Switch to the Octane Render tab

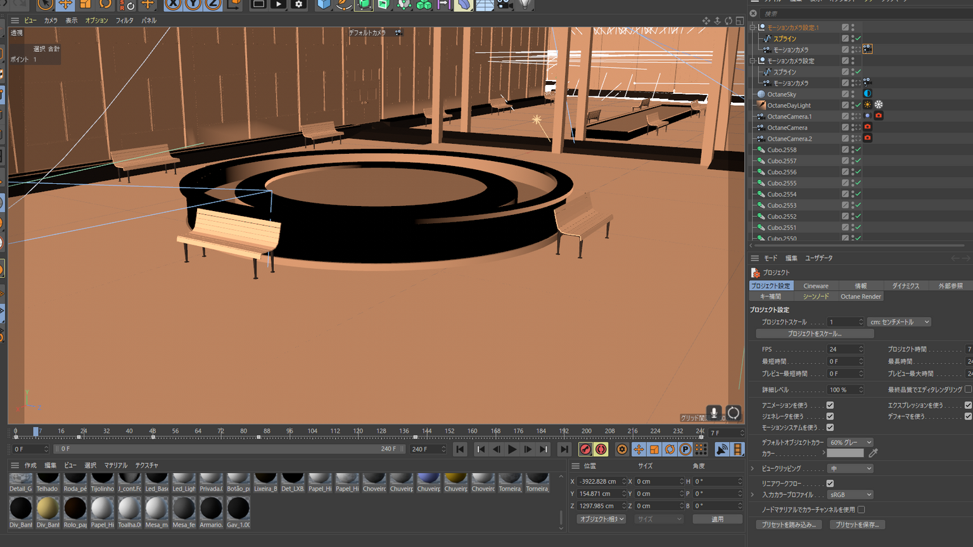860,297
